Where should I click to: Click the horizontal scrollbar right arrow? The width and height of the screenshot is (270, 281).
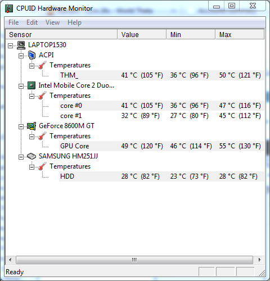259,260
